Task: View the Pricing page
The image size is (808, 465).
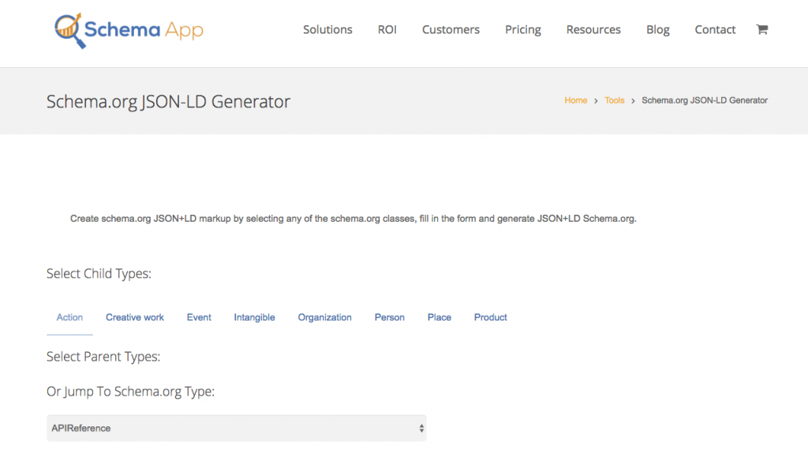Action: (x=522, y=29)
